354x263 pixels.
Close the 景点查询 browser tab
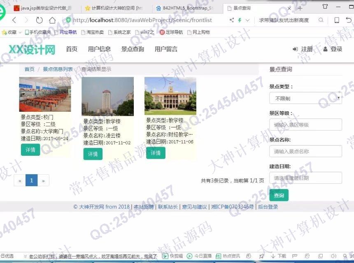click(x=289, y=8)
